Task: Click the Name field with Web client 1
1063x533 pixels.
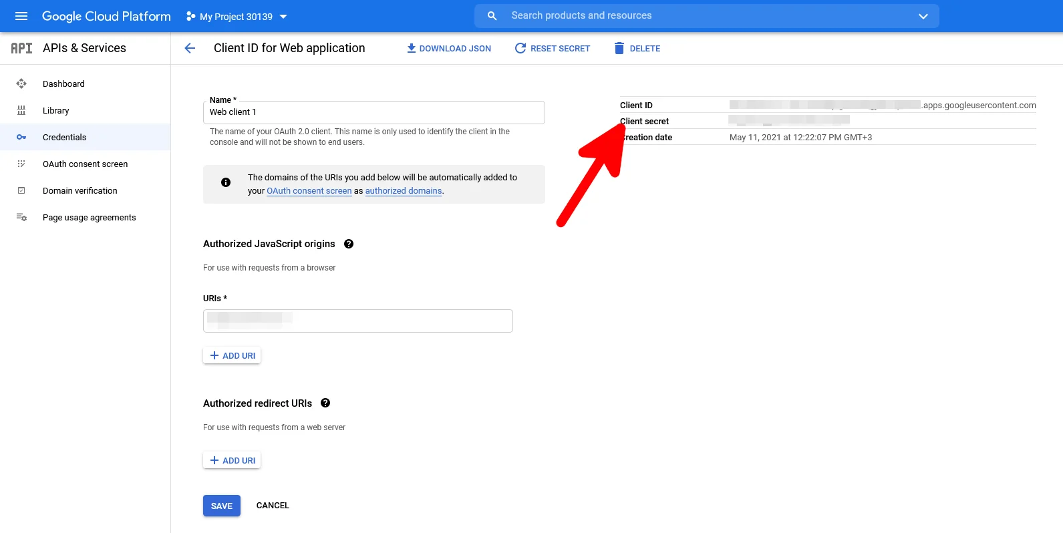Action: click(x=374, y=112)
